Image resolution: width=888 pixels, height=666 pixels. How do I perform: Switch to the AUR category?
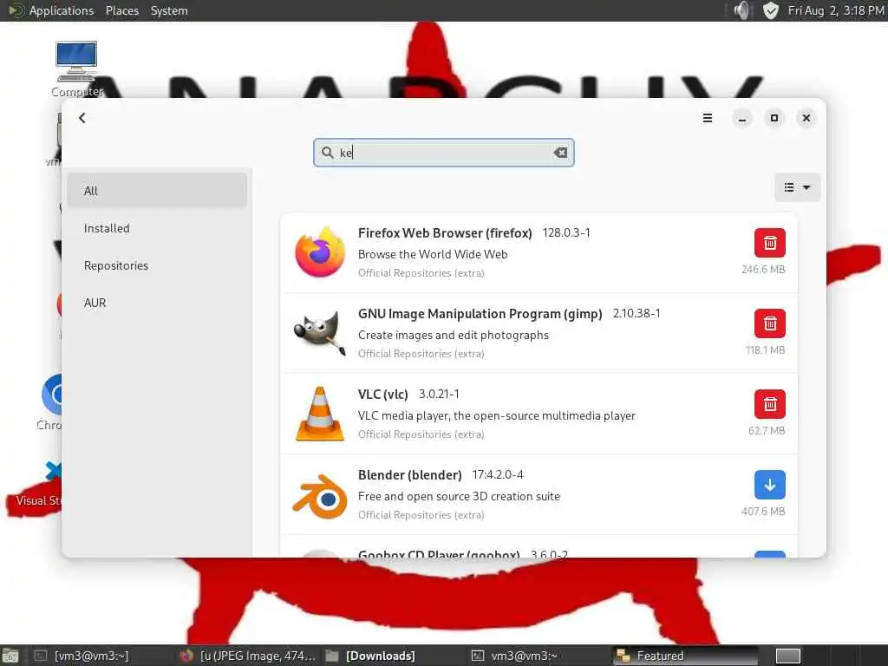click(157, 303)
